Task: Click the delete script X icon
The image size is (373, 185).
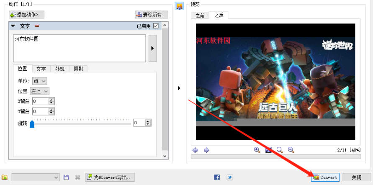Action: pos(77,177)
